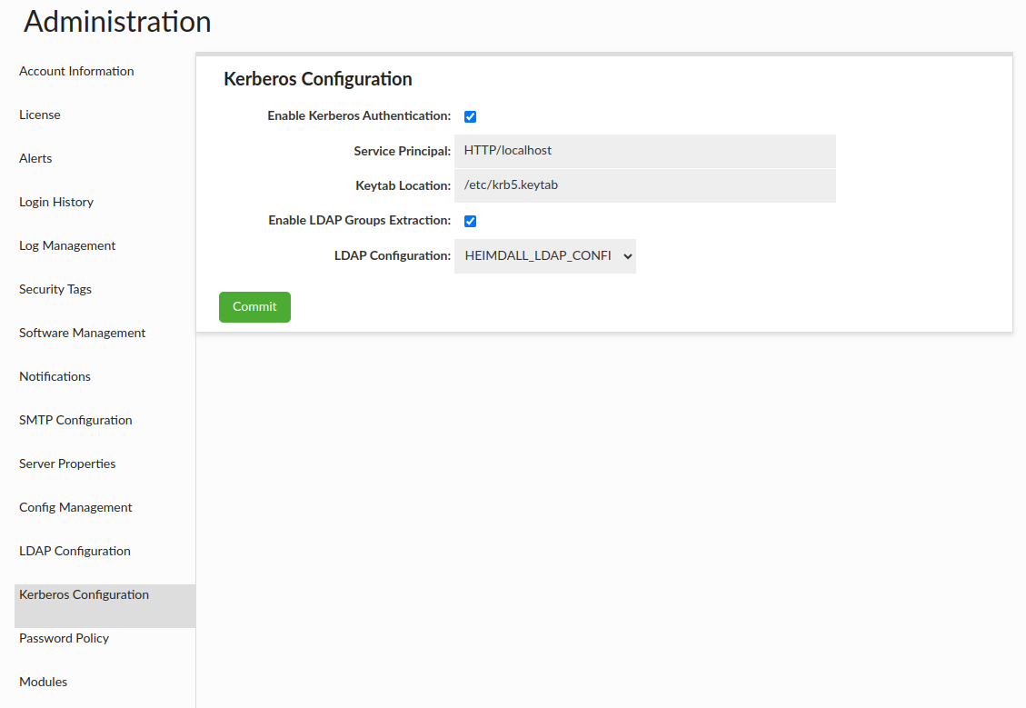This screenshot has width=1026, height=708.
Task: Open Account Information in sidebar
Action: pos(76,72)
